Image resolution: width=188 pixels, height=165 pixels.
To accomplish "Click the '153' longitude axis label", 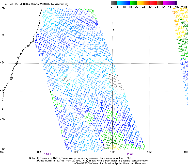I will 39,152.
